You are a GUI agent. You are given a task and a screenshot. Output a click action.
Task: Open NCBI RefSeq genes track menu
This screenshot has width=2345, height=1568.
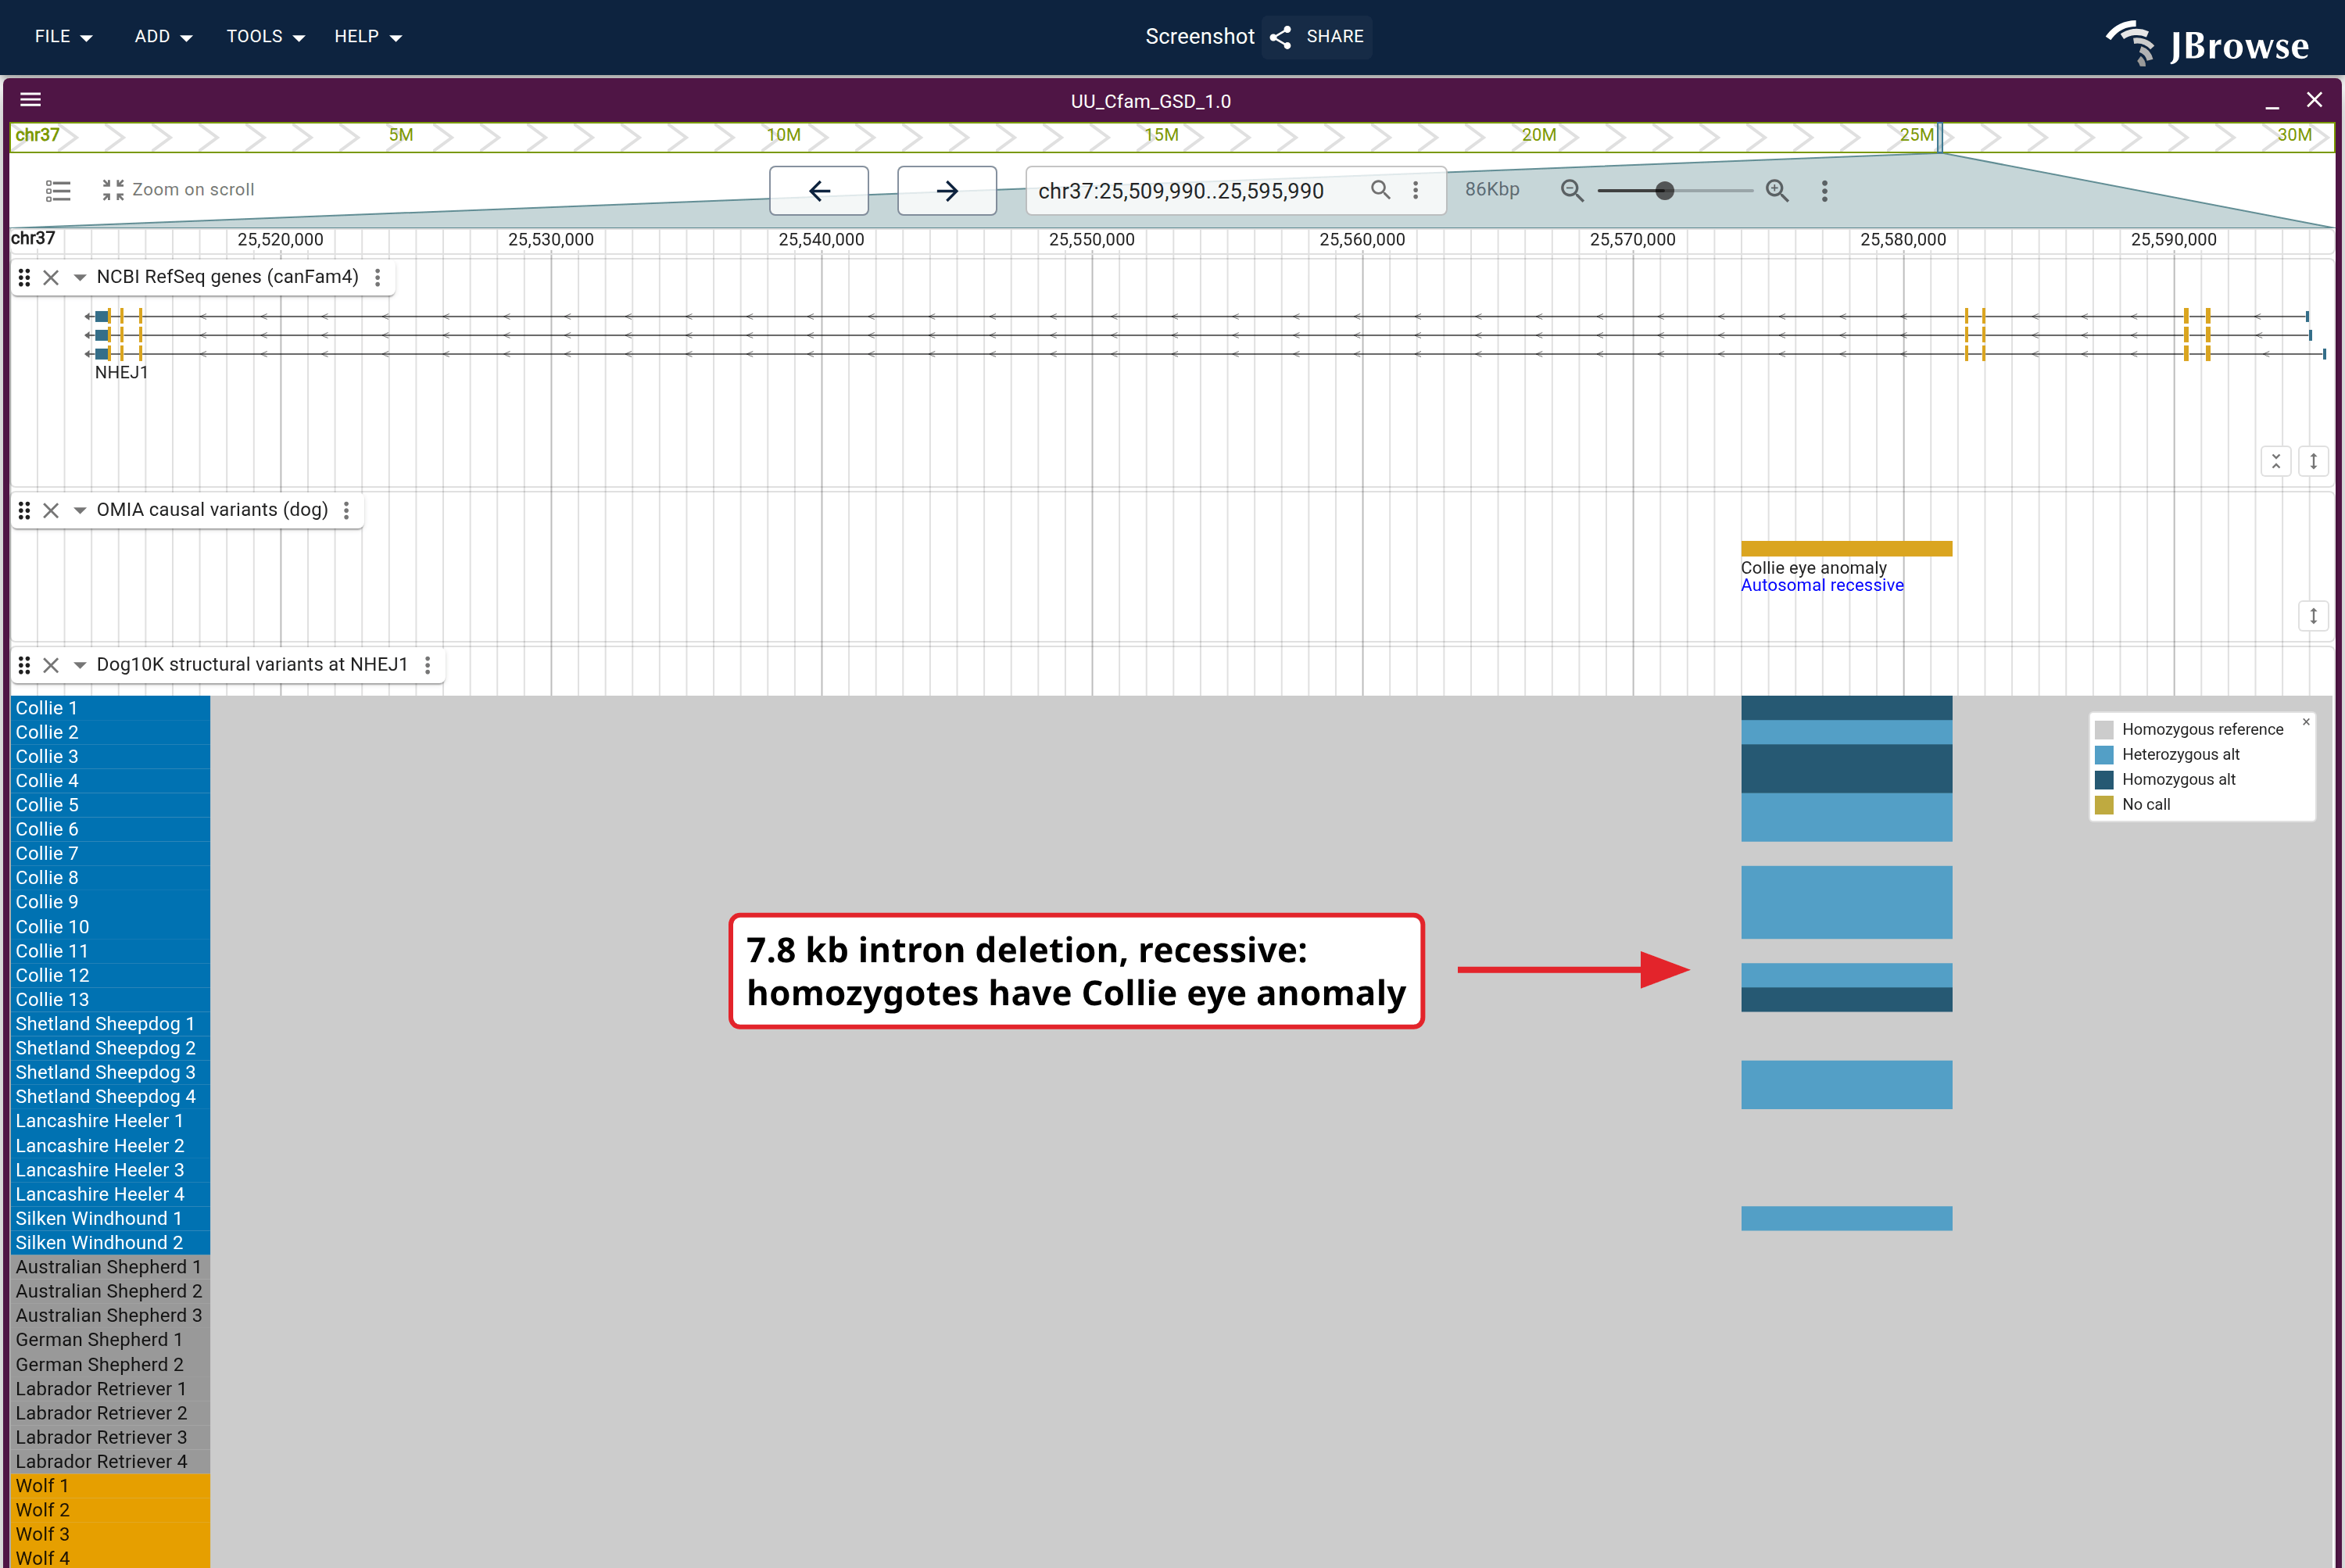[x=377, y=277]
